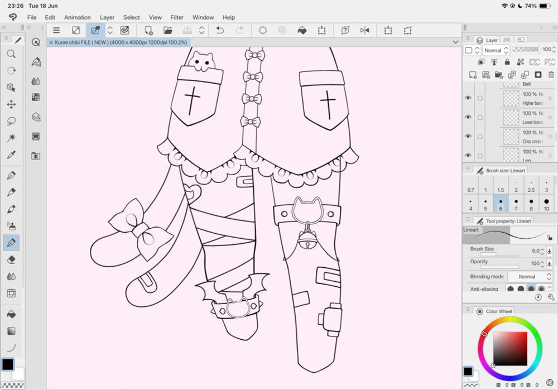Viewport: 558px width, 390px height.
Task: Select the Magnifier zoom tool
Action: pyautogui.click(x=11, y=54)
